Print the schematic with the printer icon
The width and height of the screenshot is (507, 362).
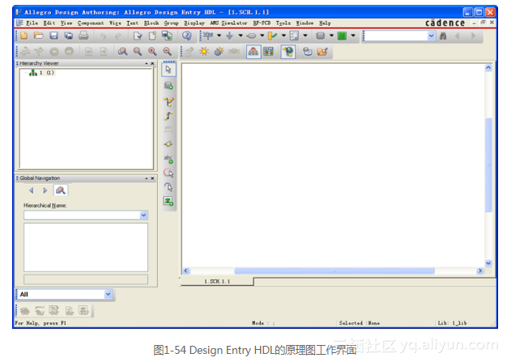[83, 36]
